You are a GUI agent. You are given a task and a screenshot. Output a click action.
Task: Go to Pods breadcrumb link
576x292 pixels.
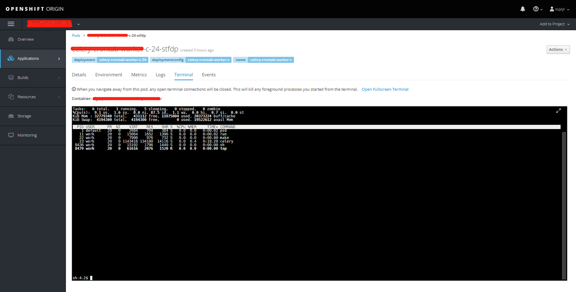pyautogui.click(x=76, y=36)
